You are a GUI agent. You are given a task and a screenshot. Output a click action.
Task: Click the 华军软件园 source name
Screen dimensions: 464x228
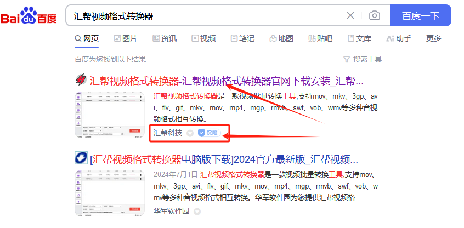pos(171,211)
